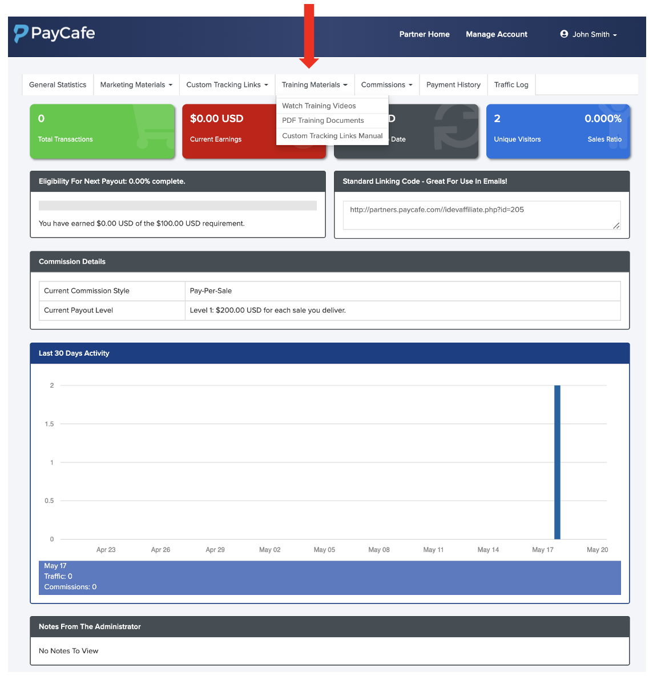Click the user avatar icon beside John Smith
Image resolution: width=653 pixels, height=676 pixels.
[x=564, y=34]
